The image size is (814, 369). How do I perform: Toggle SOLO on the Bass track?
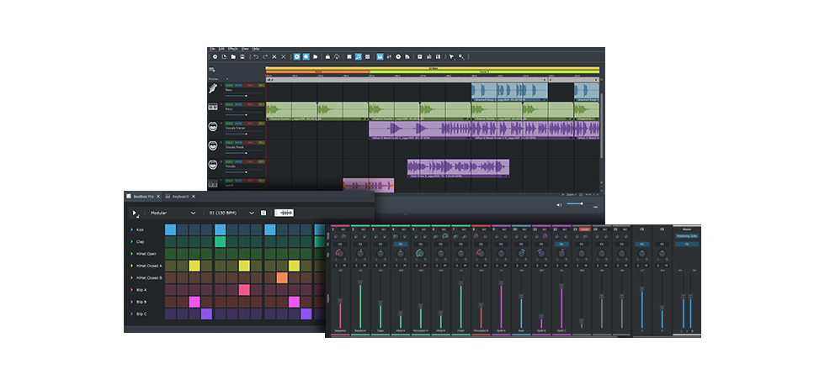[229, 86]
